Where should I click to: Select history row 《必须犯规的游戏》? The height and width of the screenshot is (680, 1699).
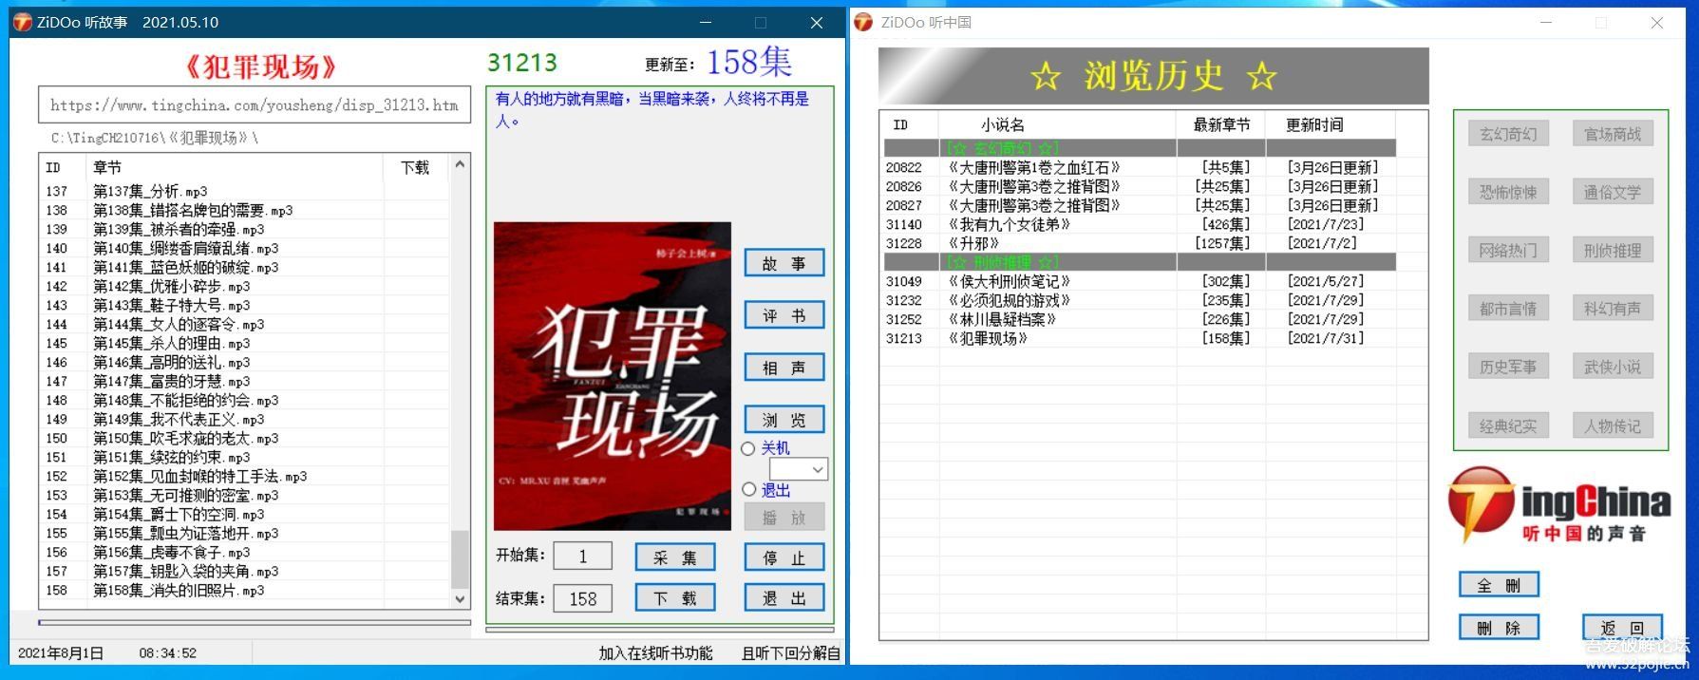click(1140, 300)
